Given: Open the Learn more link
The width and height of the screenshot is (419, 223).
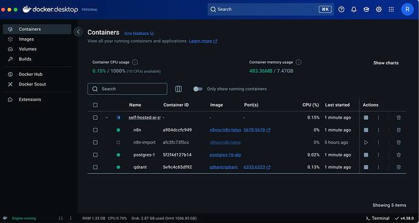Looking at the screenshot, I should 203,41.
